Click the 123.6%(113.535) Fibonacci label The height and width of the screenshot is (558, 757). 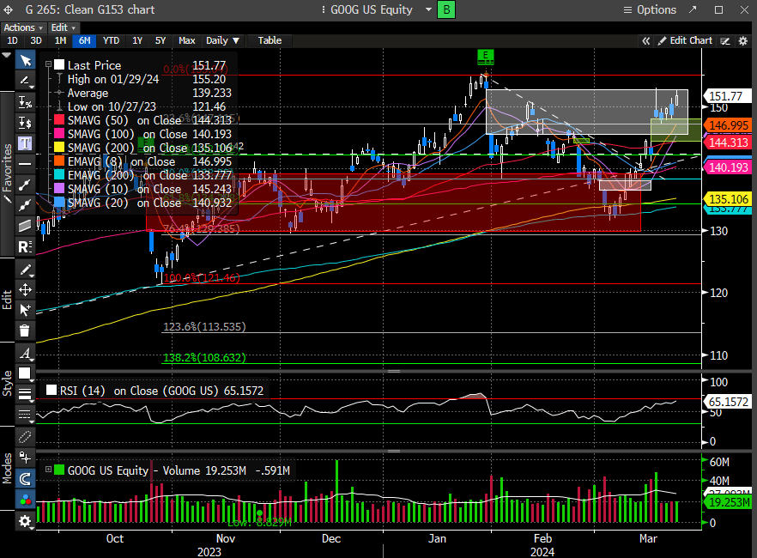204,327
